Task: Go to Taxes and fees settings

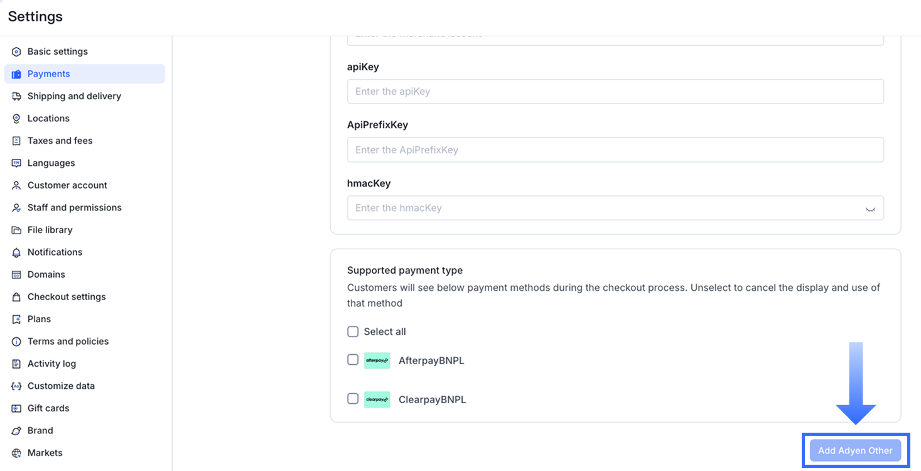Action: [x=60, y=141]
